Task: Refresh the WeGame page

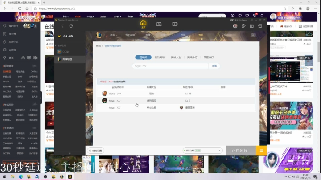Action: (x=71, y=26)
